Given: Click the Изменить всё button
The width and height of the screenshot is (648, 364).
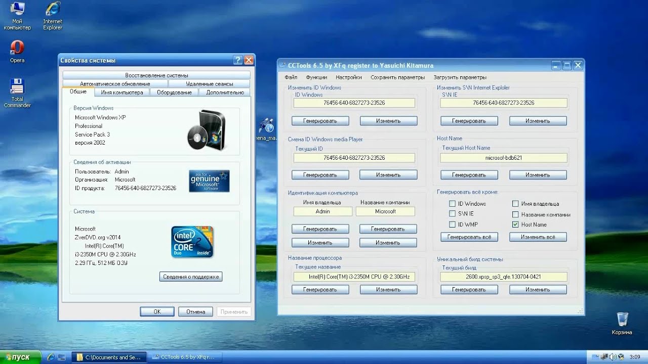Looking at the screenshot, I should point(538,237).
